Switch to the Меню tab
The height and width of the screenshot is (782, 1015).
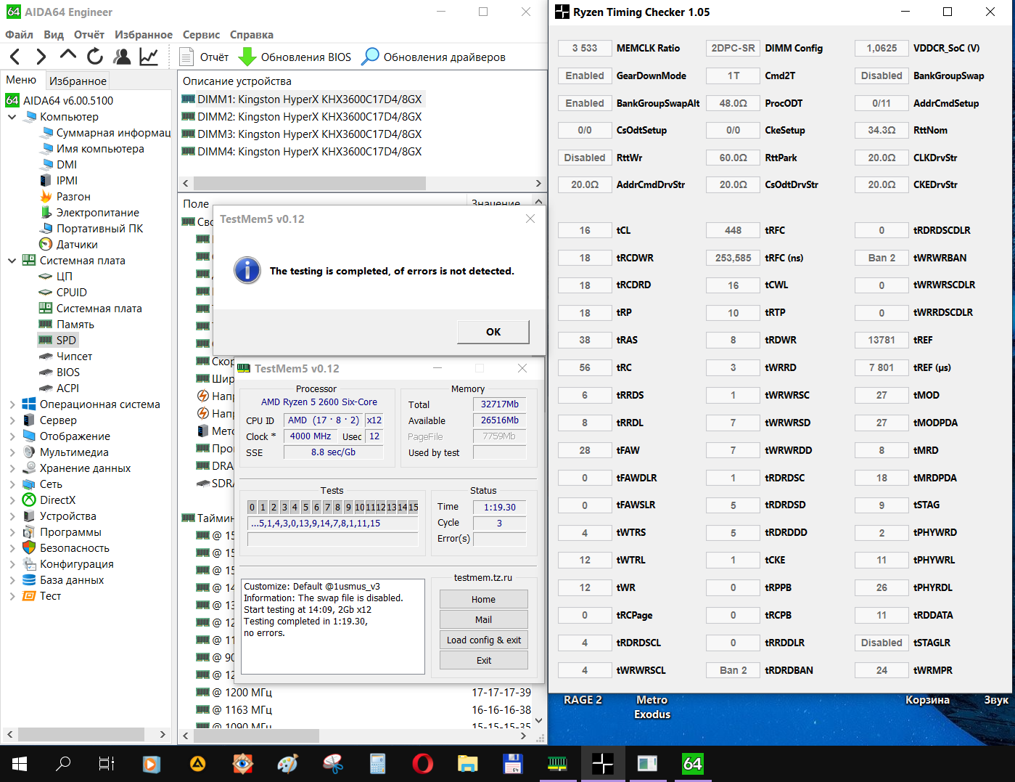click(21, 80)
